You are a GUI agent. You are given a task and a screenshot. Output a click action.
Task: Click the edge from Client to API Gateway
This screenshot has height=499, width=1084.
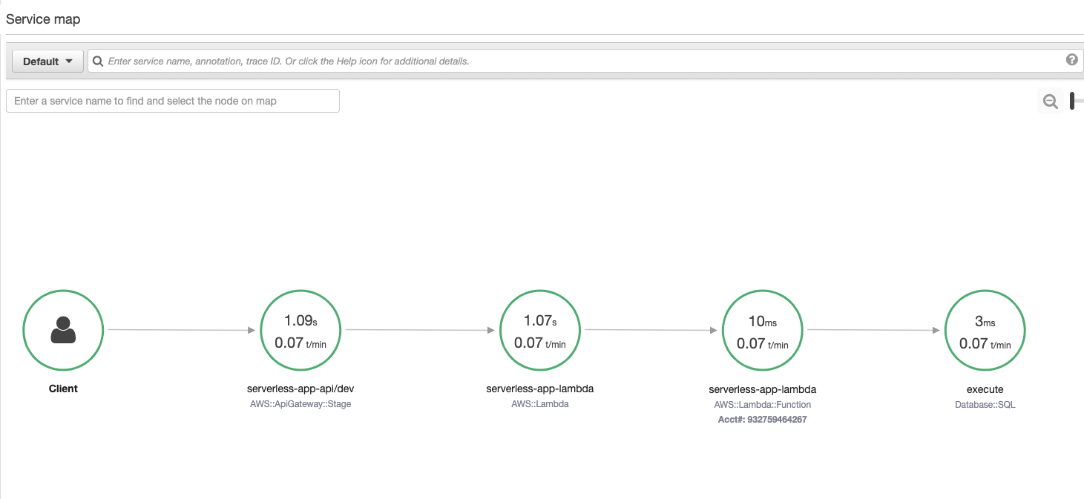tap(182, 330)
